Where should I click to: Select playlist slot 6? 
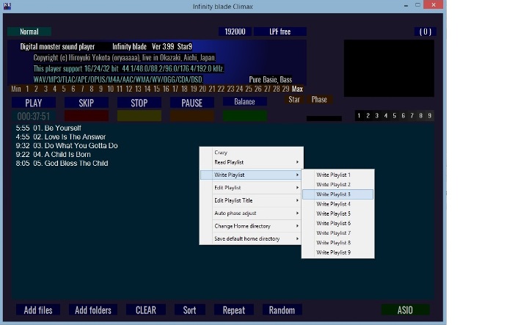coord(403,116)
